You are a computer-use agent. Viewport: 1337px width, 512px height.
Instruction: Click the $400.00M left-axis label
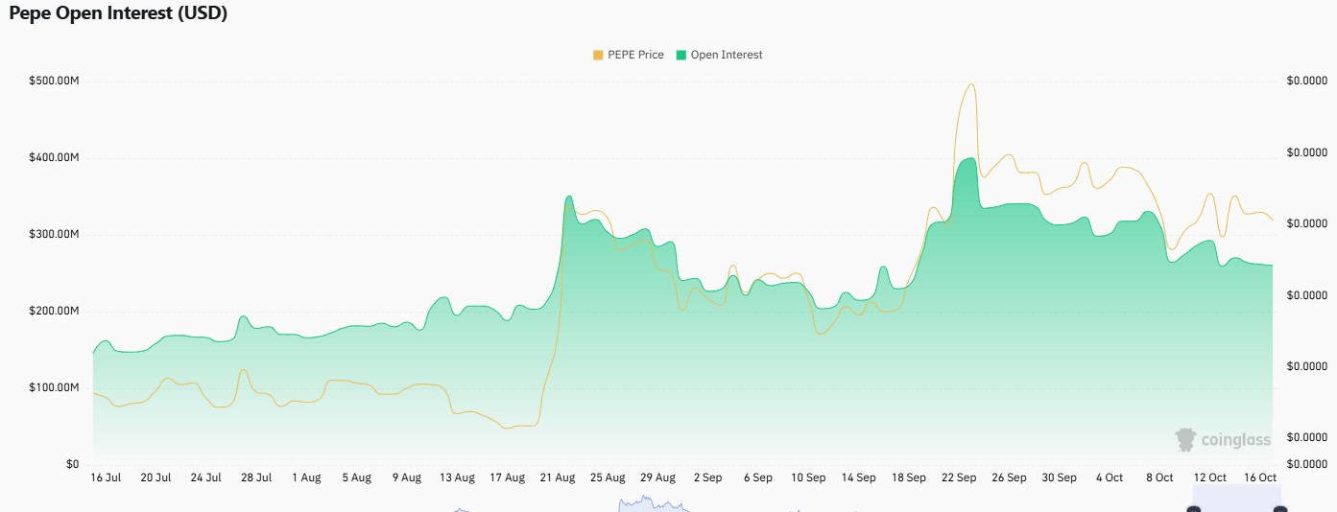click(x=54, y=157)
